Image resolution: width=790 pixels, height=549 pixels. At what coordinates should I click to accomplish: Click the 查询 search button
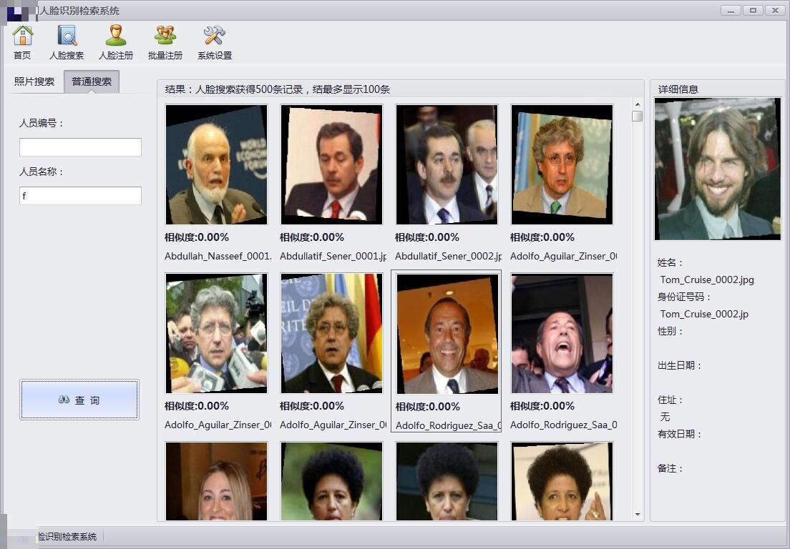(79, 400)
